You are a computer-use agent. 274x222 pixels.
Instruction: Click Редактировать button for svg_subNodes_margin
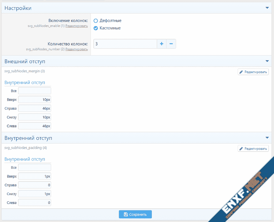click(253, 72)
